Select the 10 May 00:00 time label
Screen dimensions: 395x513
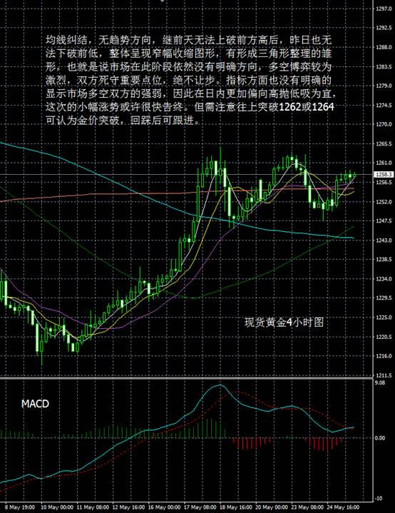(x=56, y=507)
